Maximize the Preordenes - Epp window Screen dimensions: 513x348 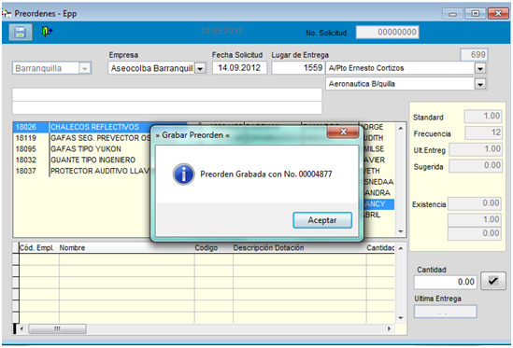coord(475,13)
